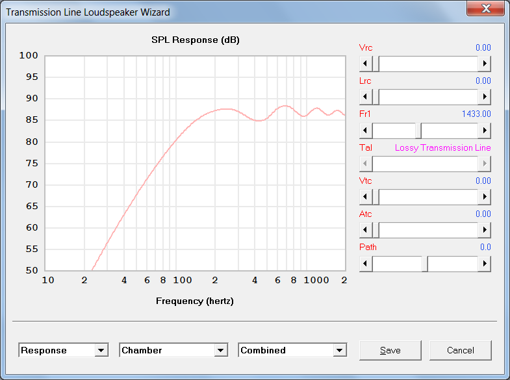Increase Fr1 with the right arrow
The height and width of the screenshot is (380, 510).
(x=484, y=131)
